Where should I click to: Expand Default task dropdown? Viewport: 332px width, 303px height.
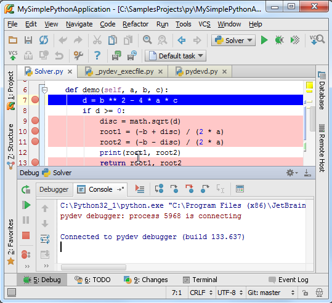pos(176,56)
